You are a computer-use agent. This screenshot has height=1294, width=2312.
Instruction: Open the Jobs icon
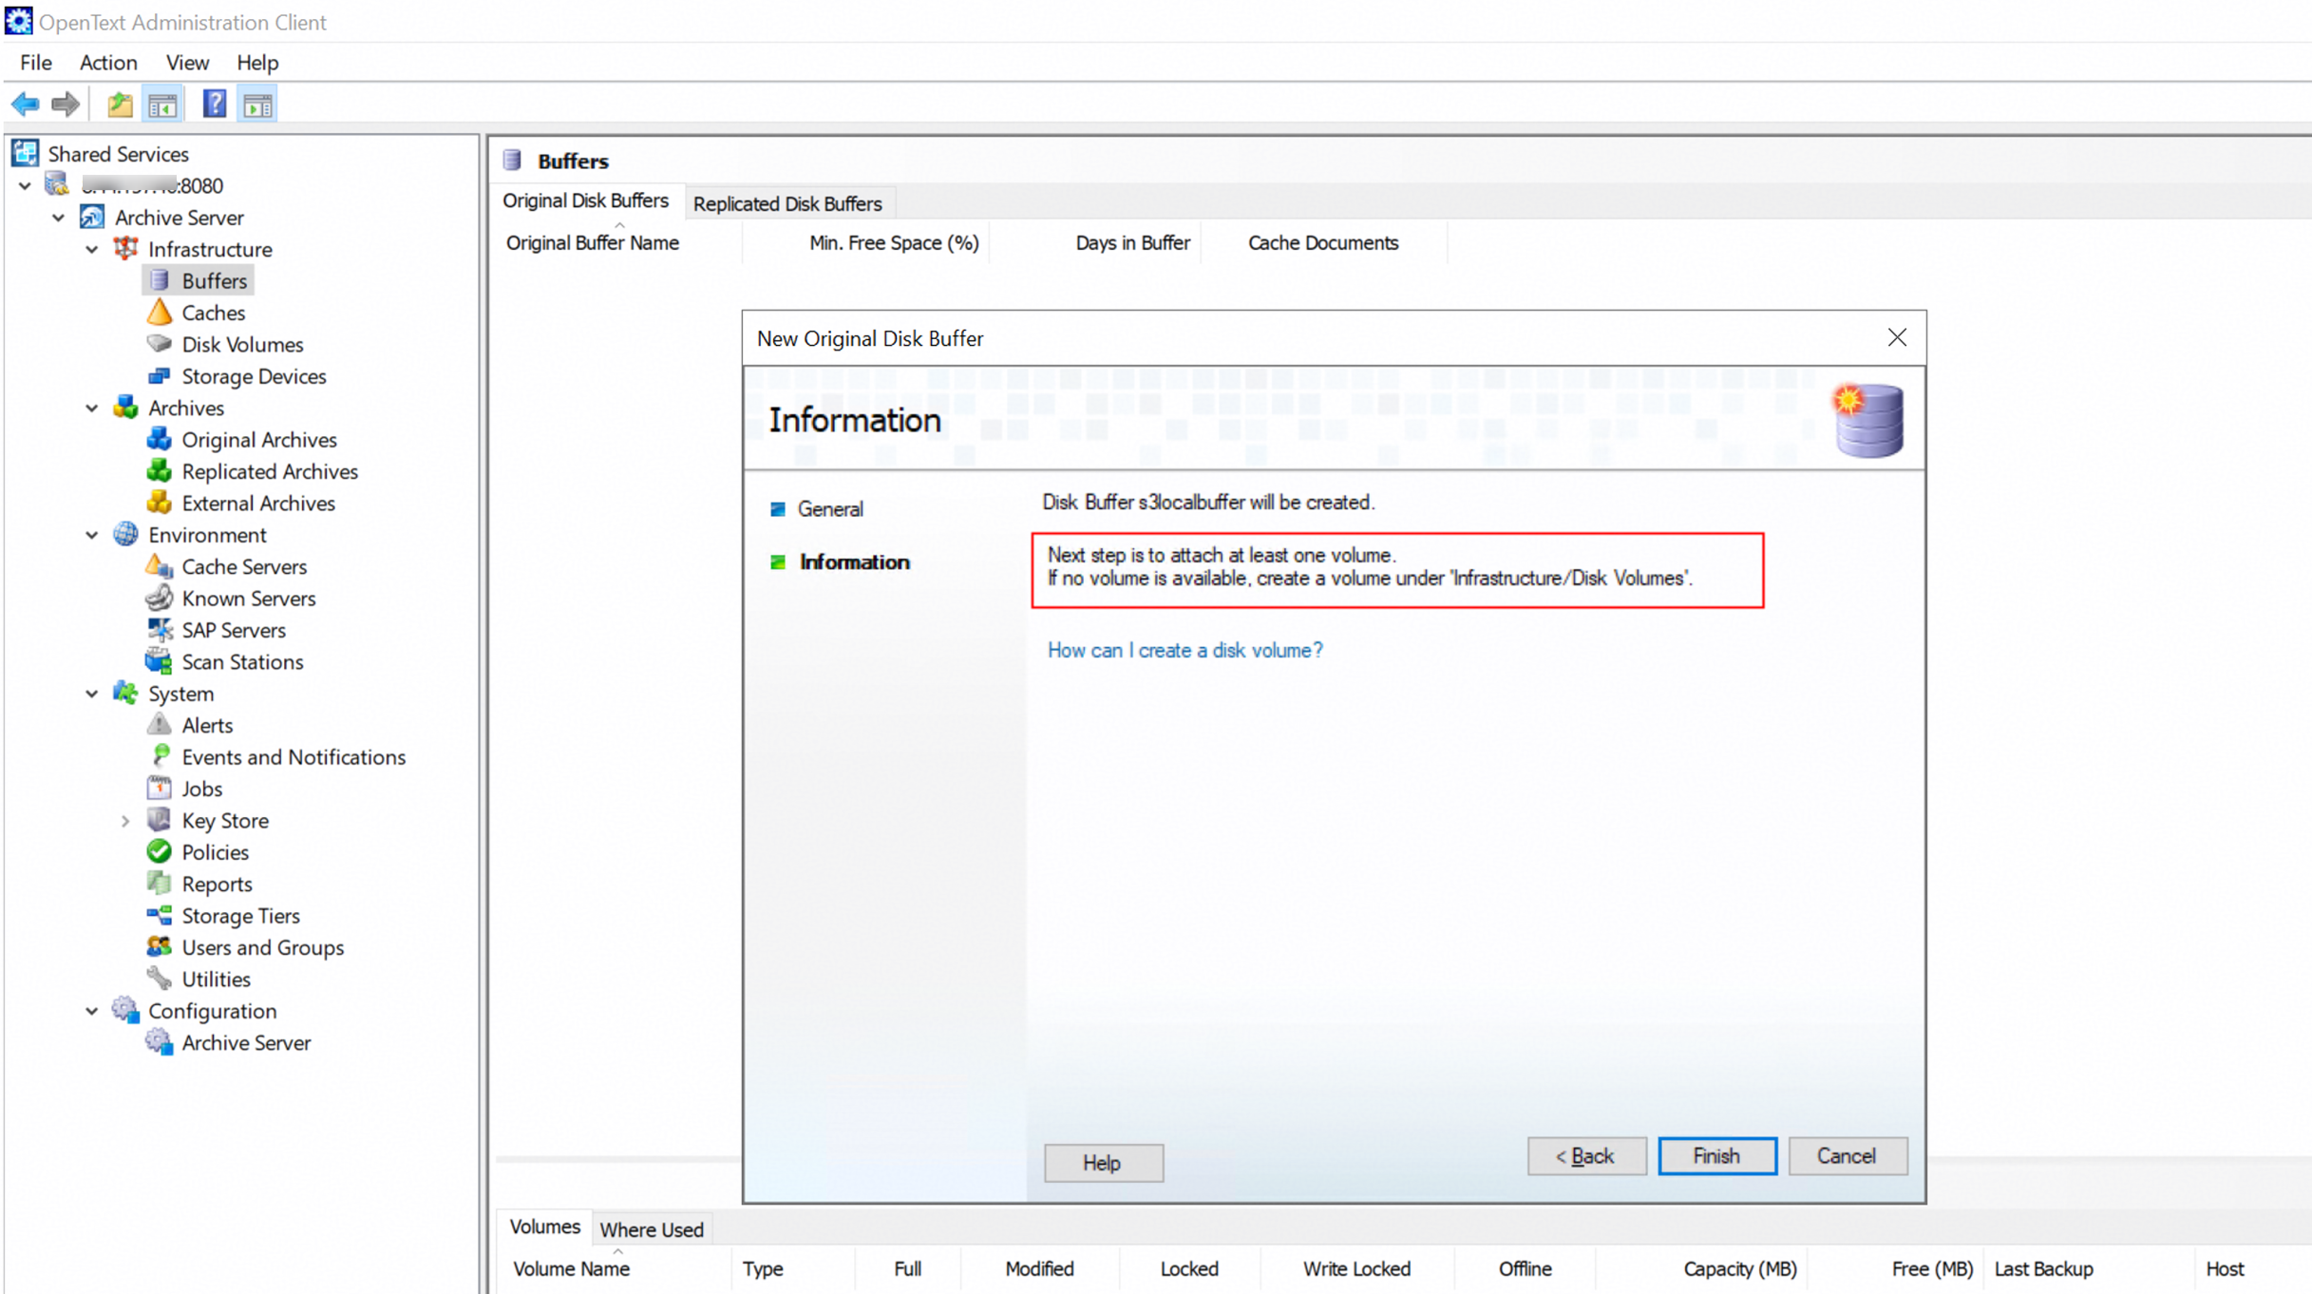pyautogui.click(x=160, y=789)
